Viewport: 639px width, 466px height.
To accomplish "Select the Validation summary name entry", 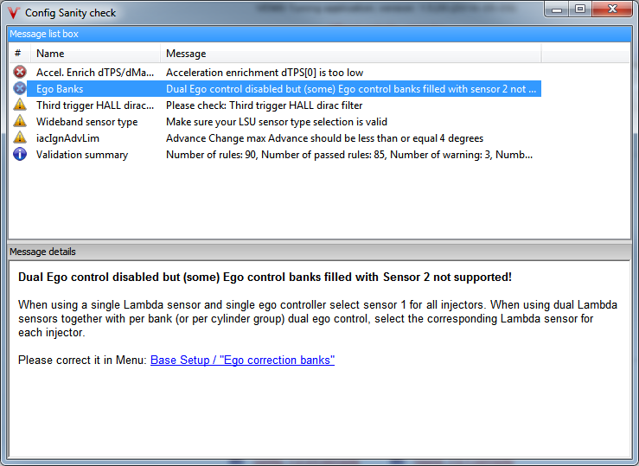I will tap(82, 155).
